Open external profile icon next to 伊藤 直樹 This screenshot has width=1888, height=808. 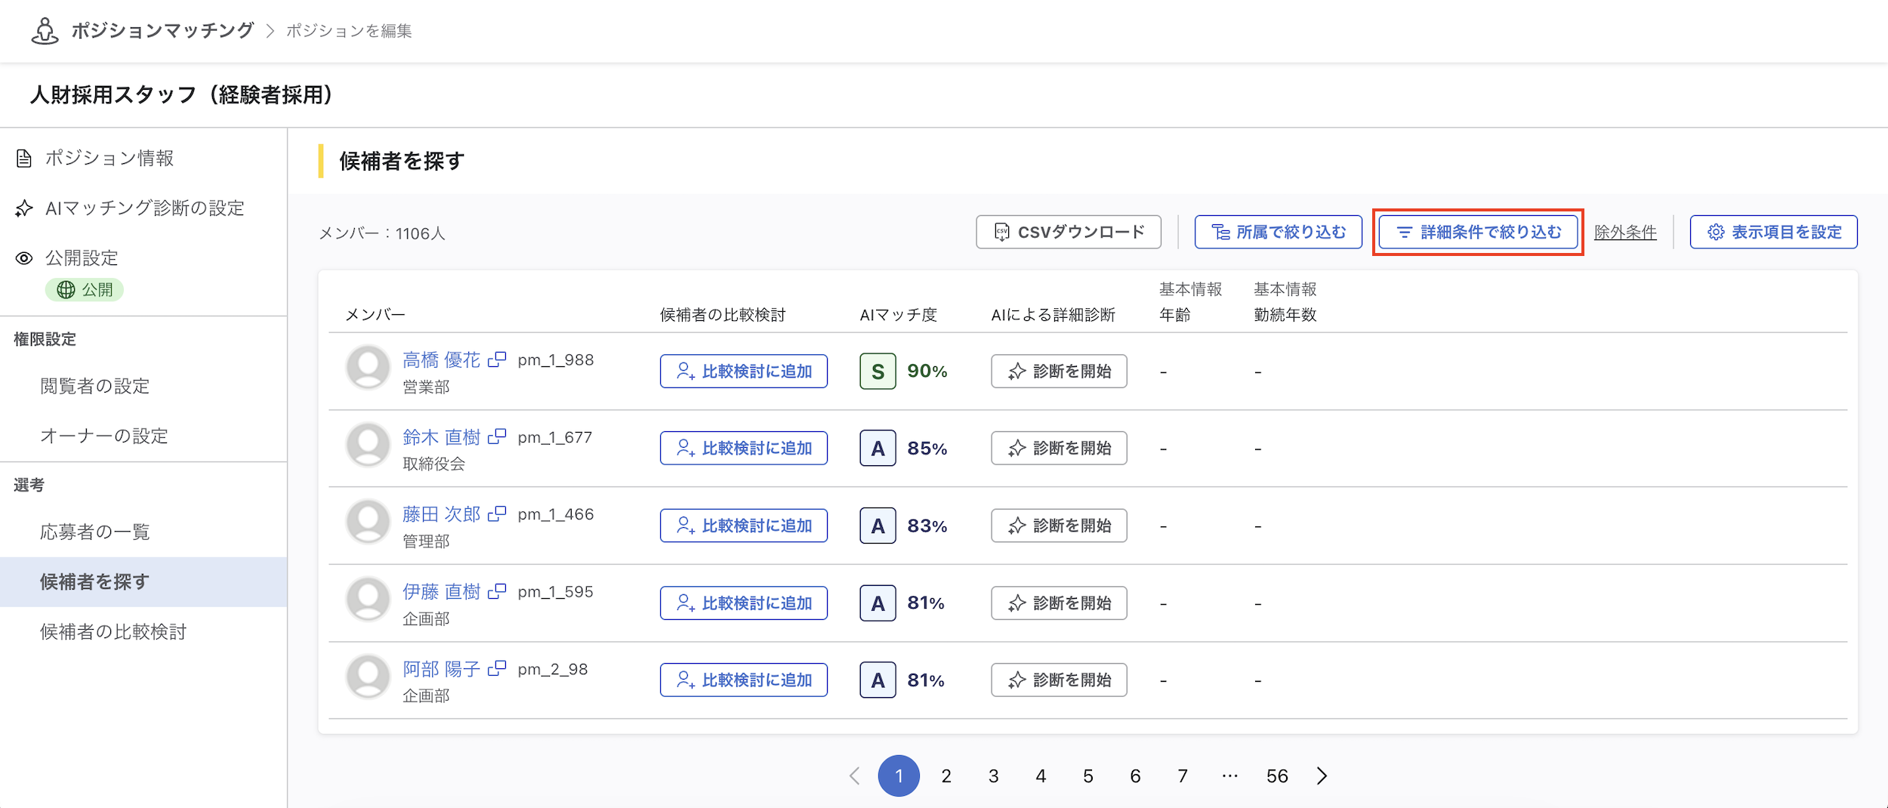[x=497, y=591]
